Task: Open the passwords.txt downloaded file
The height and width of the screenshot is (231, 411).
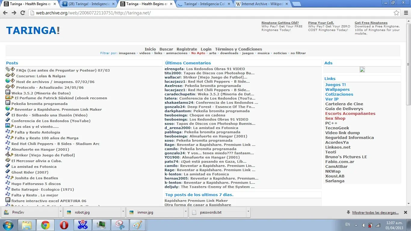Action: (x=218, y=212)
